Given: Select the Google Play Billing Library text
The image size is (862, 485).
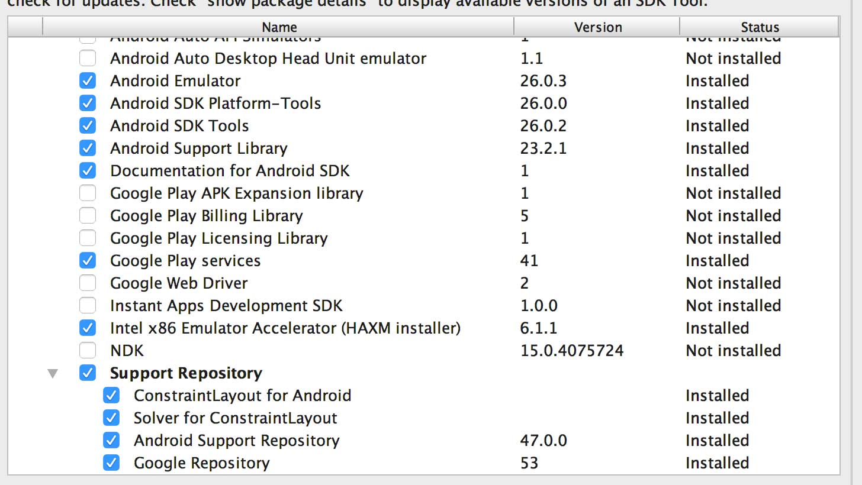Looking at the screenshot, I should (x=207, y=216).
